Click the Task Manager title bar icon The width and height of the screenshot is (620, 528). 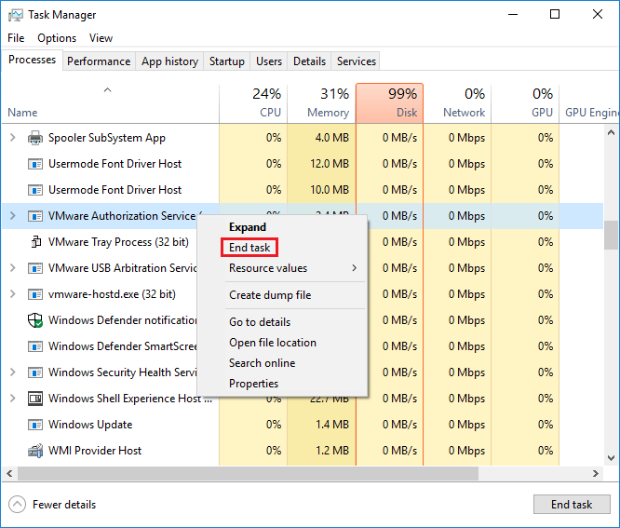[x=16, y=15]
